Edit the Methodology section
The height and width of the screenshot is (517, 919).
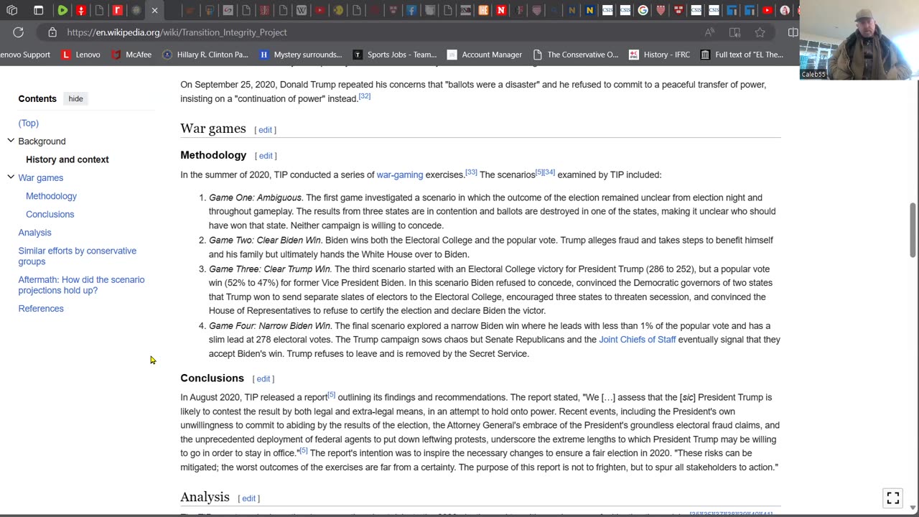(266, 156)
